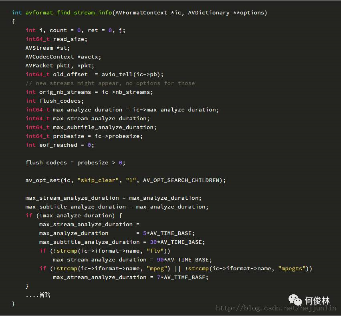Select the orig_nb_streams = ic->nb_streams line
Screen dimensions: 341x316
click(x=89, y=92)
